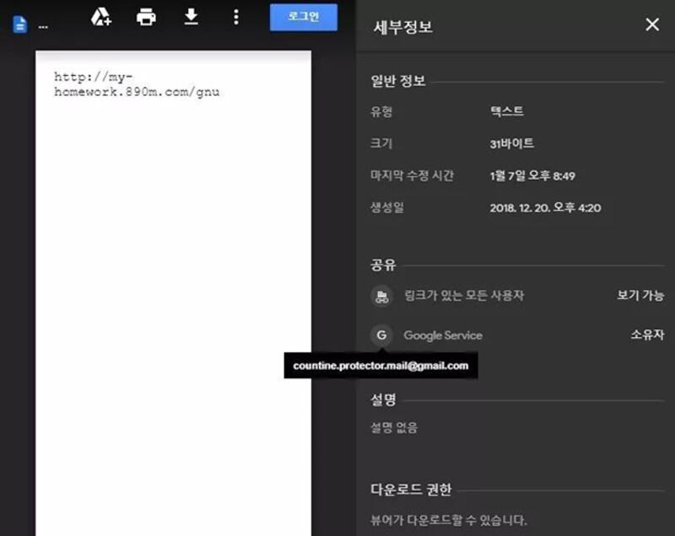This screenshot has height=536, width=675.
Task: Click the 소유자 owner label
Action: 647,335
